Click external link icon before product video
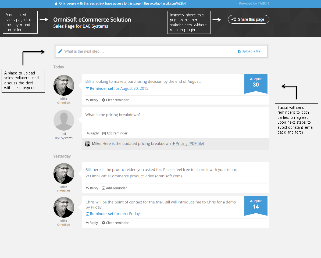 point(87,176)
